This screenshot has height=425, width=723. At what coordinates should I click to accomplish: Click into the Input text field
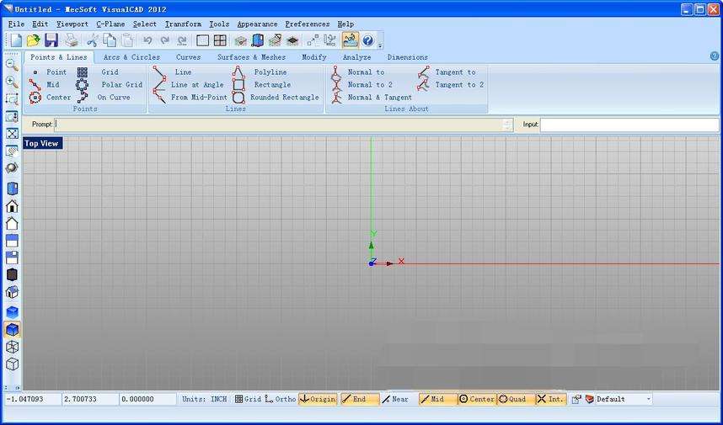coord(629,125)
